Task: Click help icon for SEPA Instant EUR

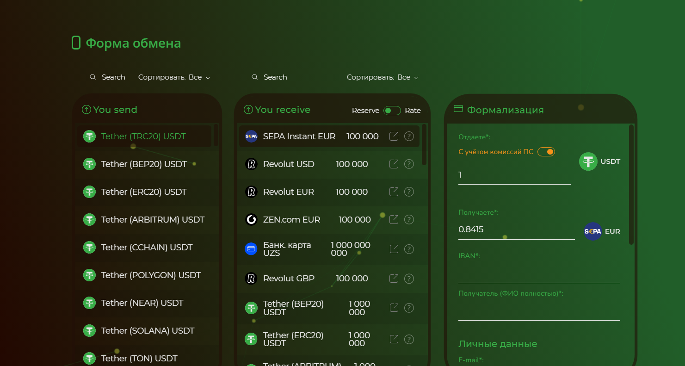Action: coord(409,136)
